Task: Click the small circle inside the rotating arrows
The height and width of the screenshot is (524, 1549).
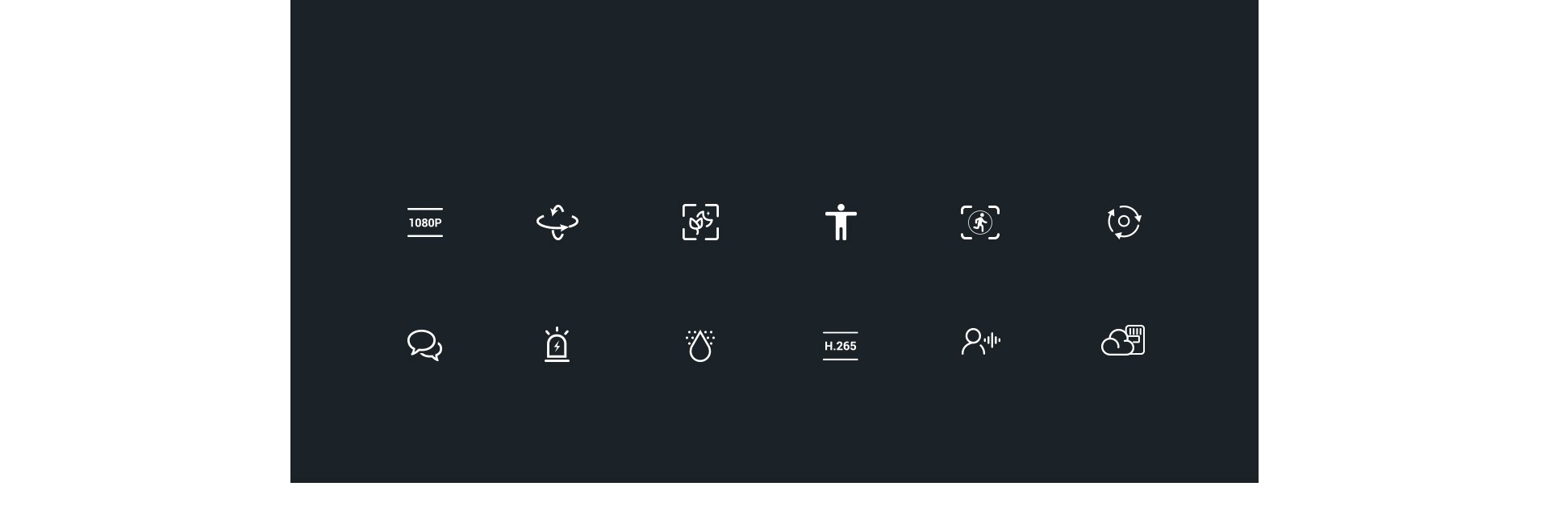Action: [1124, 222]
